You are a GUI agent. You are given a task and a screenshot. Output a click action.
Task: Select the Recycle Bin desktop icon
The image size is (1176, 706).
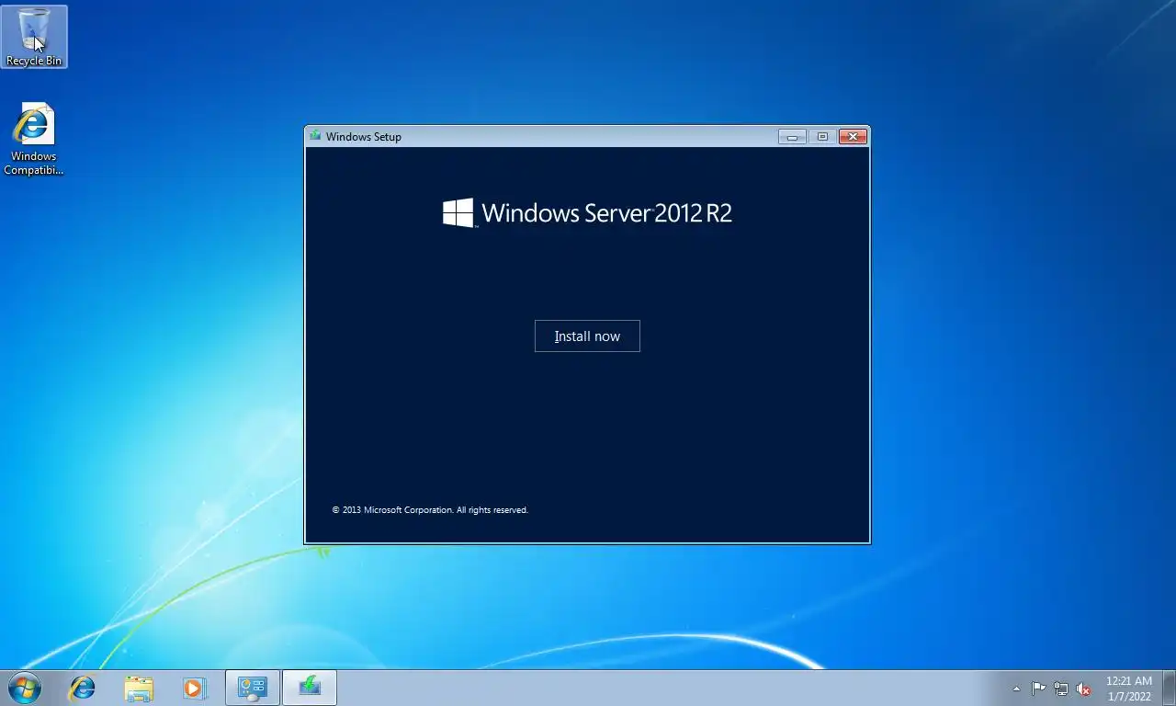34,37
